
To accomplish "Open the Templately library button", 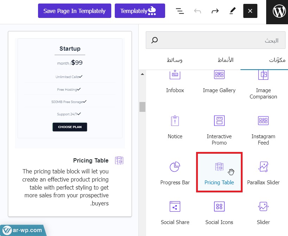I will 140,11.
